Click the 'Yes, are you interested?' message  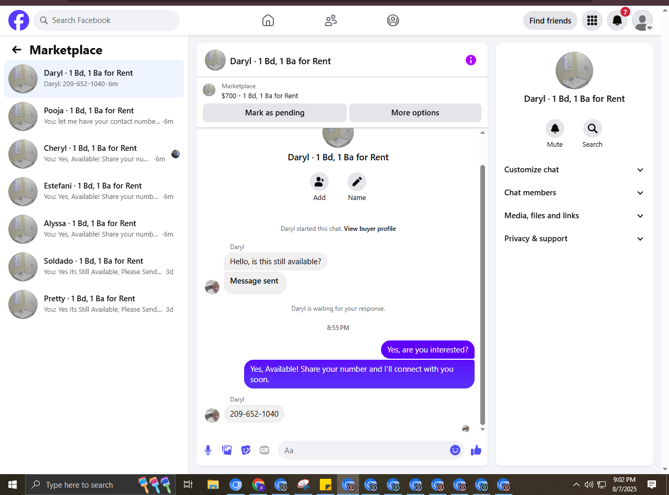[x=428, y=350]
